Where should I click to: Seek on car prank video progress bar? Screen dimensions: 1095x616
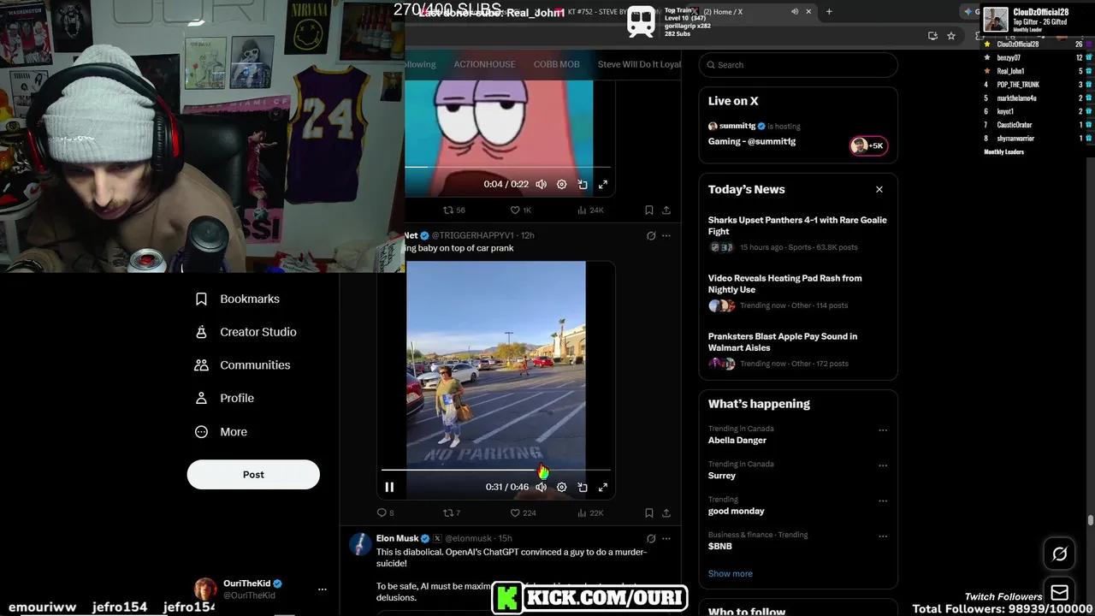click(496, 470)
